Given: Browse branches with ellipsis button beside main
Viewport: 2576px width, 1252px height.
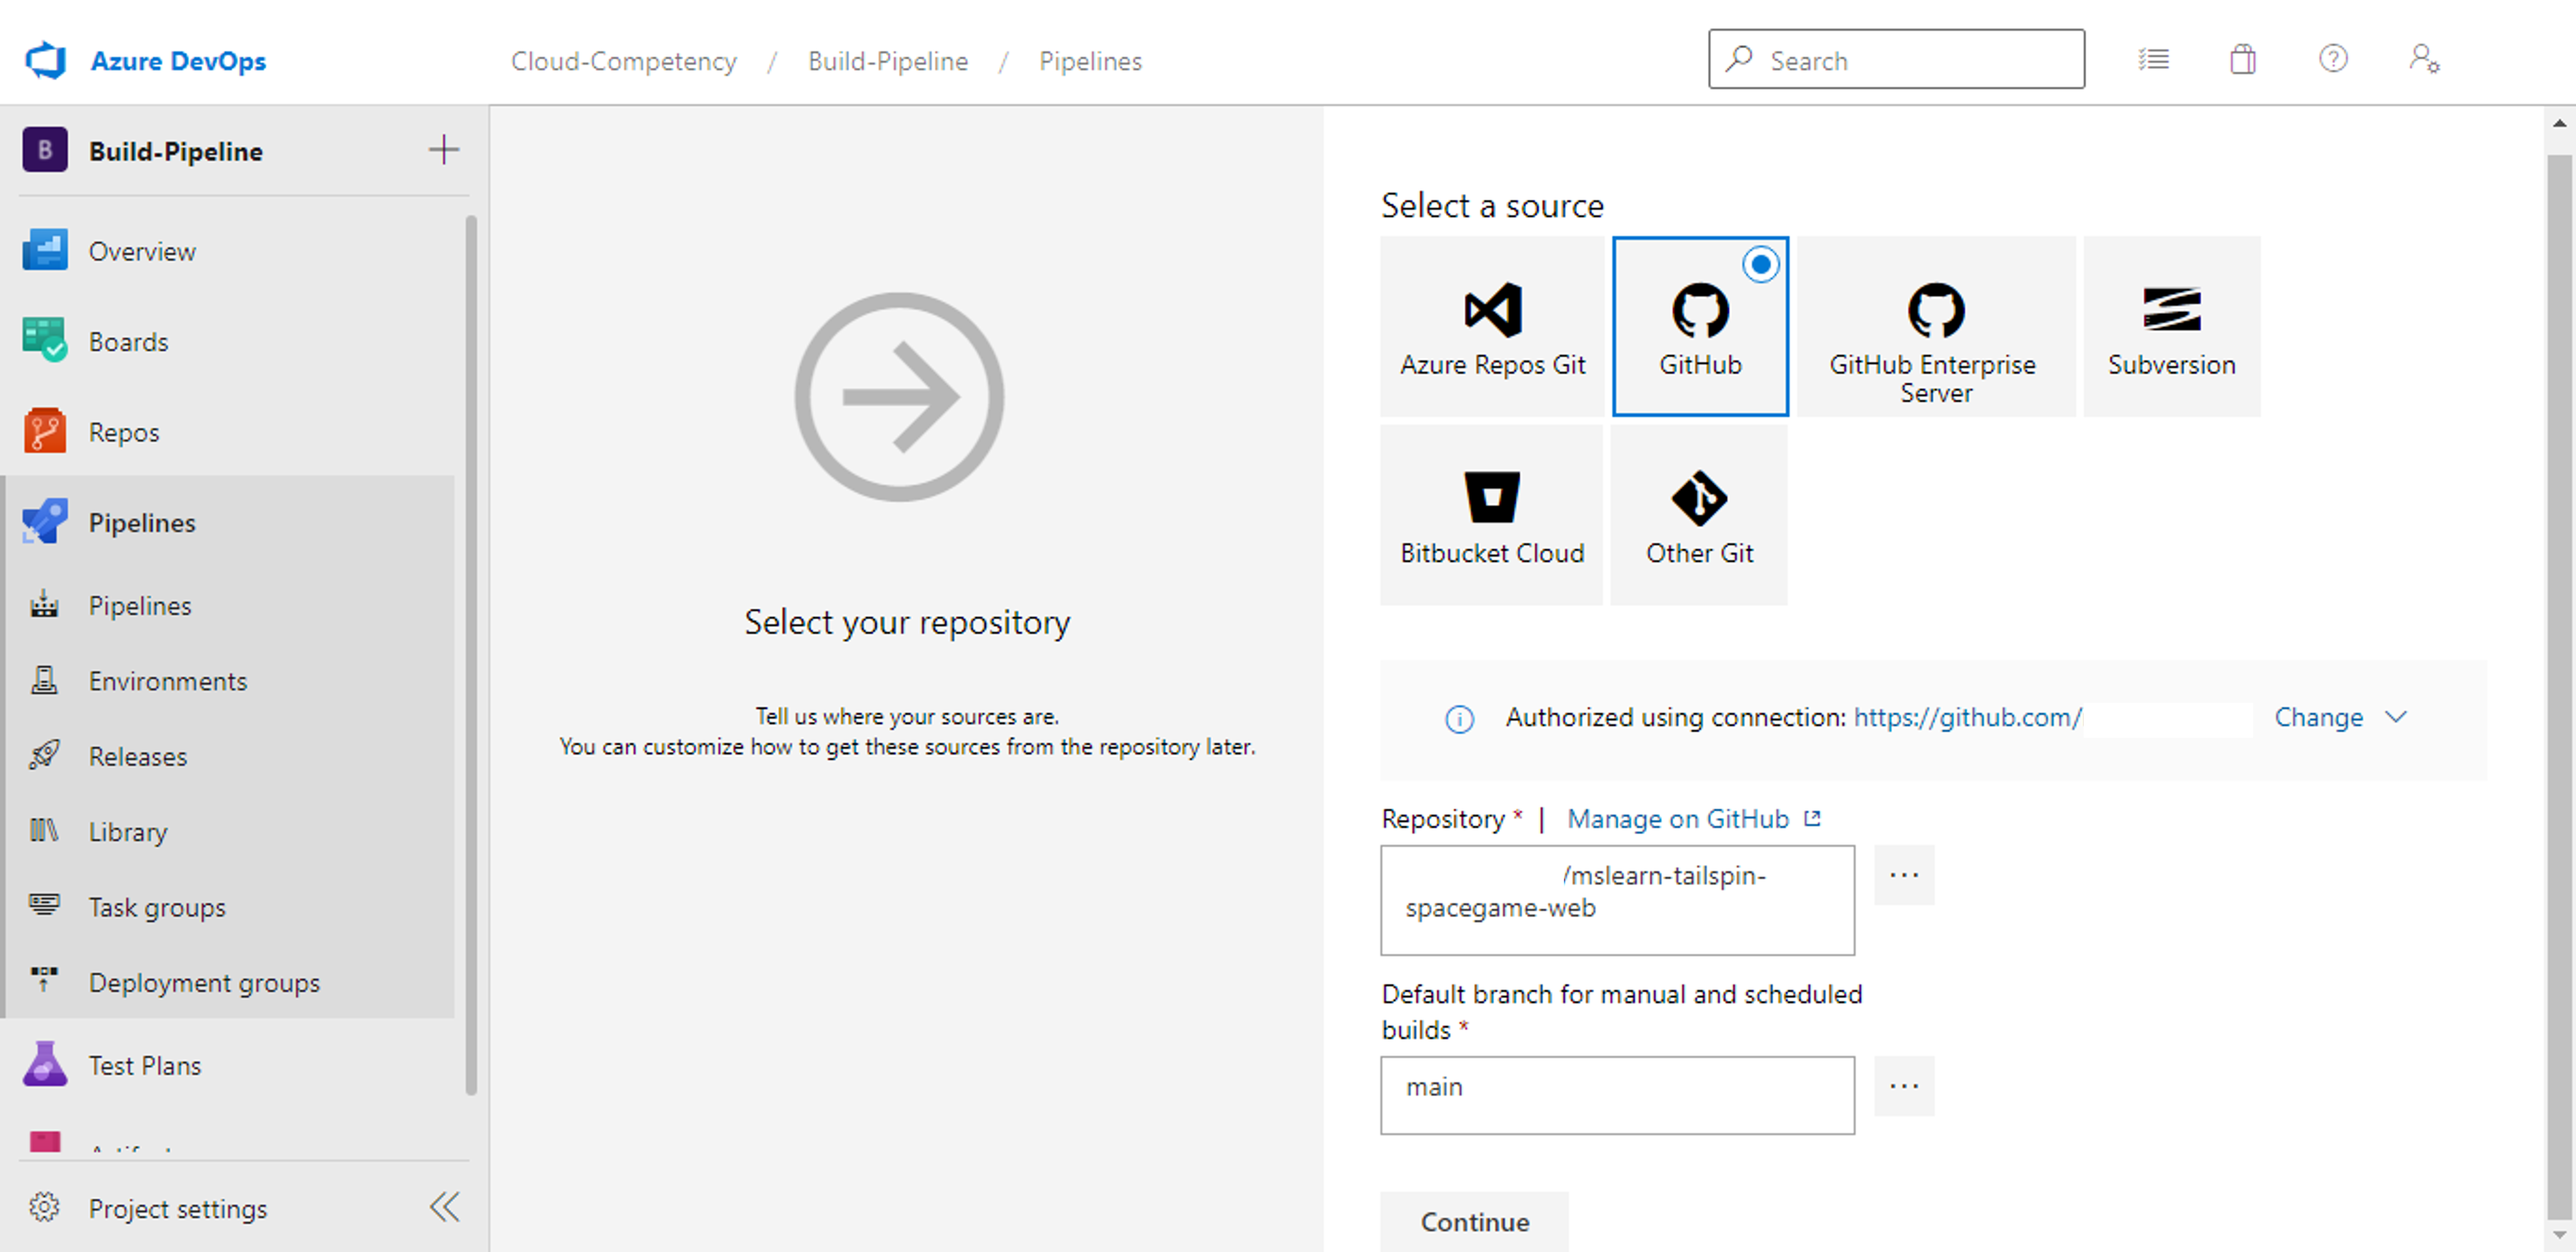Looking at the screenshot, I should [x=1903, y=1086].
